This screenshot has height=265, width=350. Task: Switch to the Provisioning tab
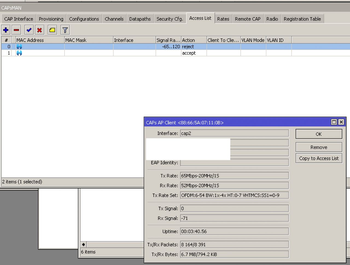(51, 19)
